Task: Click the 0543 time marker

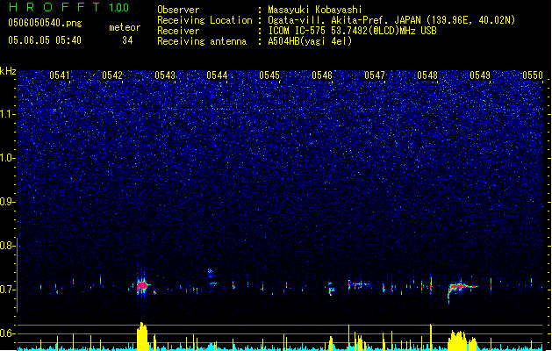Action: click(165, 75)
